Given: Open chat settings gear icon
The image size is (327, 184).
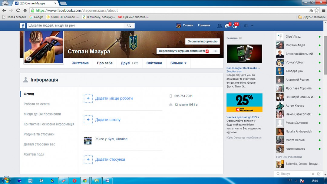Looking at the screenshot, I should pos(313,174).
